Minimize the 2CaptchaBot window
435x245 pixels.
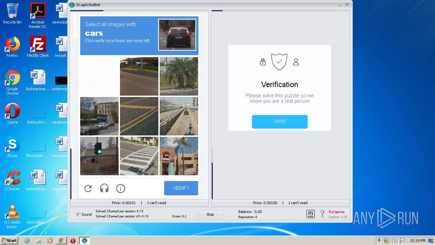click(340, 5)
